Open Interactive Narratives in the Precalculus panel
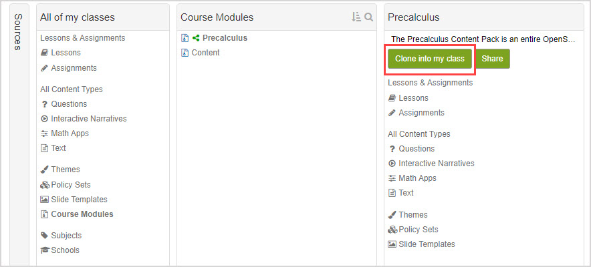 point(436,164)
